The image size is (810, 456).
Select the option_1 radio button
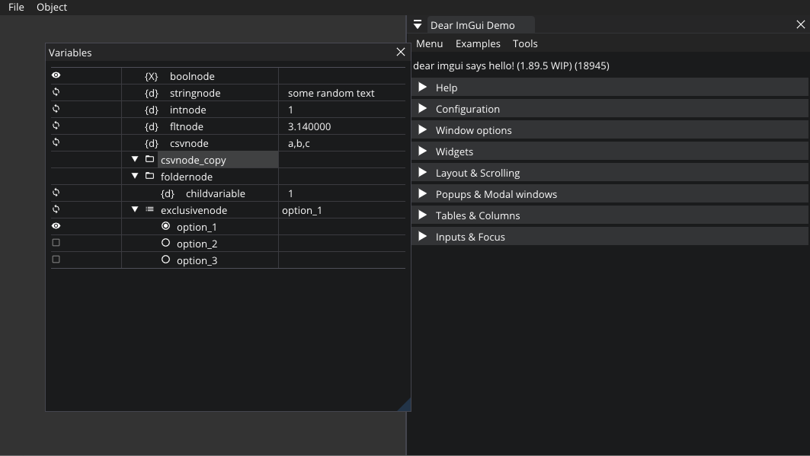point(166,225)
